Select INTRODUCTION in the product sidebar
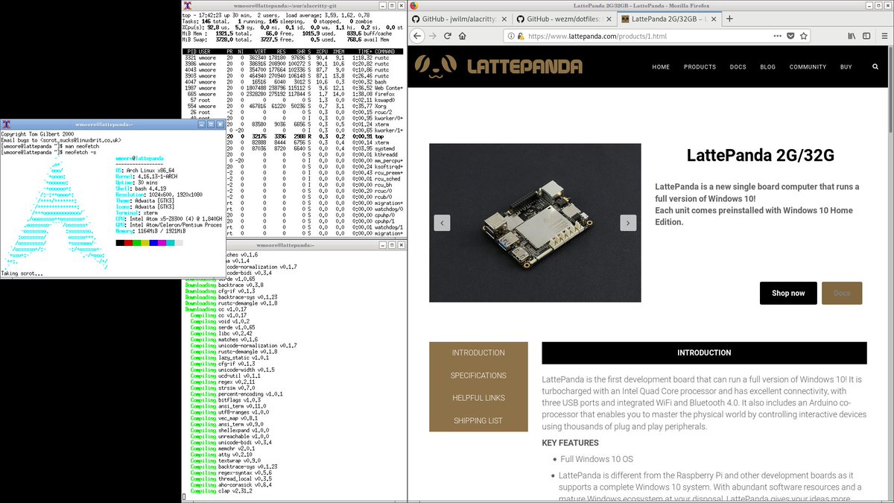894x503 pixels. [478, 353]
